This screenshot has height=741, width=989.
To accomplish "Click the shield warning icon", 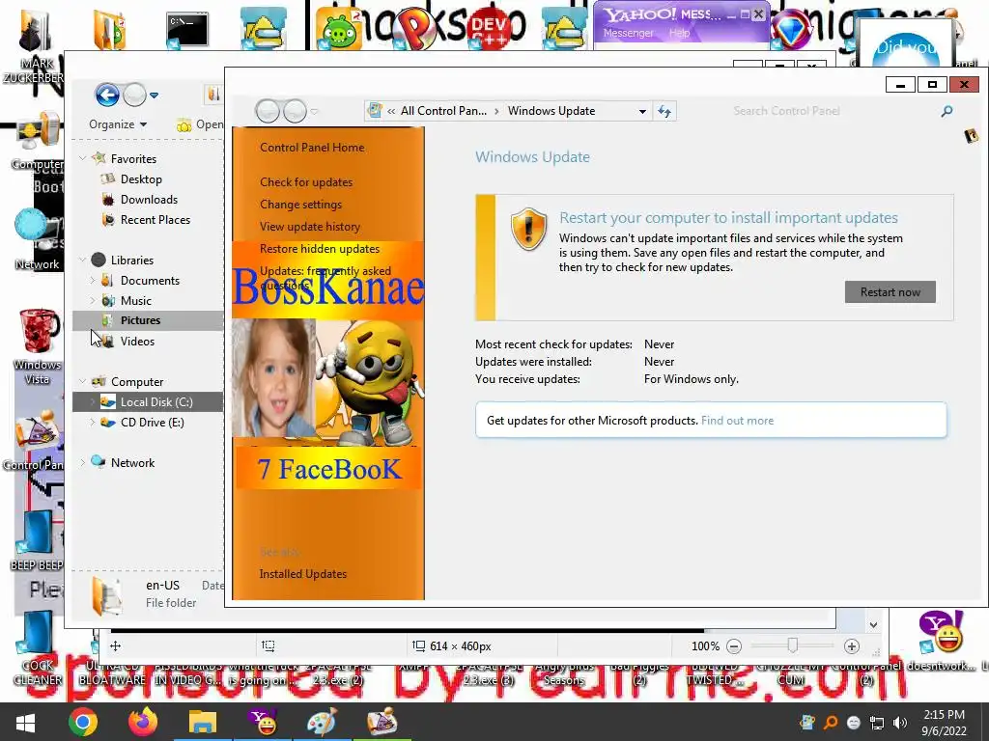I will (528, 230).
